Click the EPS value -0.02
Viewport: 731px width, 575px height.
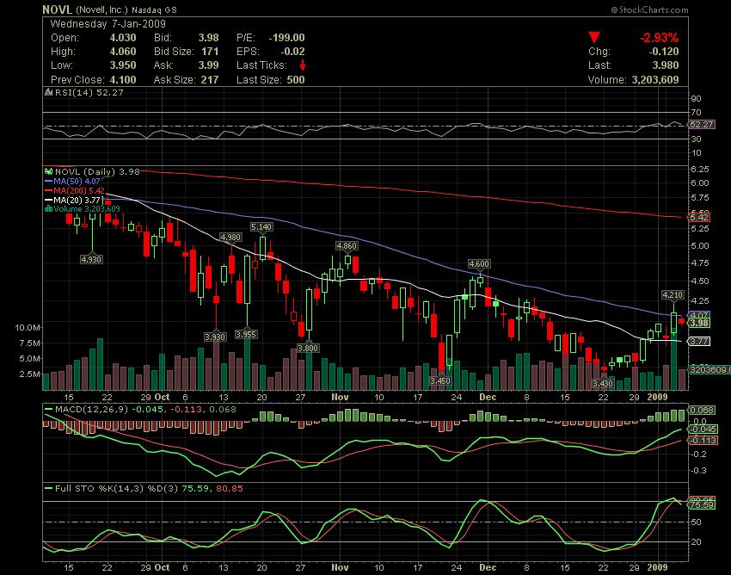[x=292, y=52]
